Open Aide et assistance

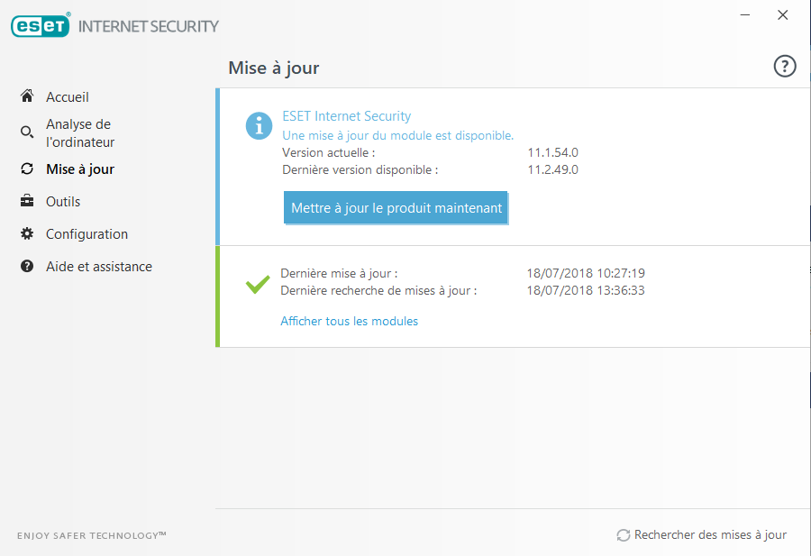tap(99, 266)
